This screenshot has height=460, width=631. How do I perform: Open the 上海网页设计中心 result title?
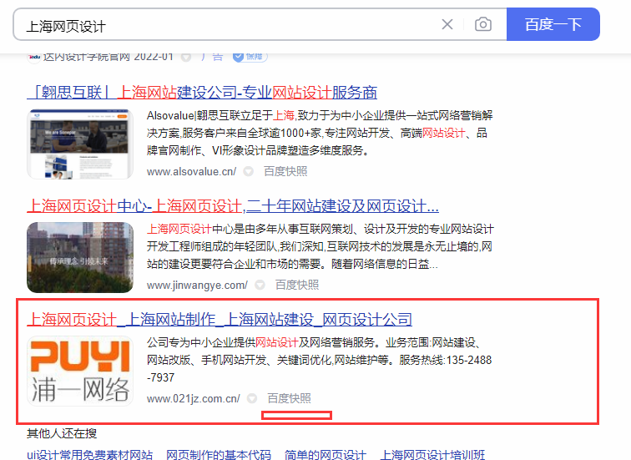(233, 206)
